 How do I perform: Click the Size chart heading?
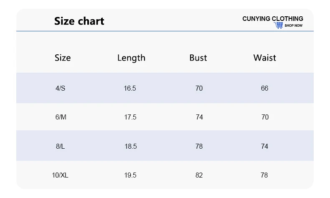pyautogui.click(x=79, y=21)
